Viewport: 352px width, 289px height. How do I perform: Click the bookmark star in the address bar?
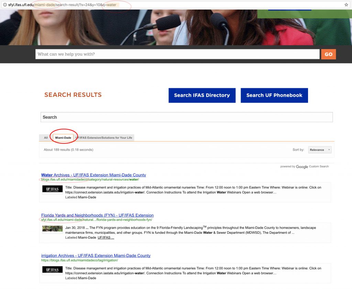pyautogui.click(x=346, y=5)
